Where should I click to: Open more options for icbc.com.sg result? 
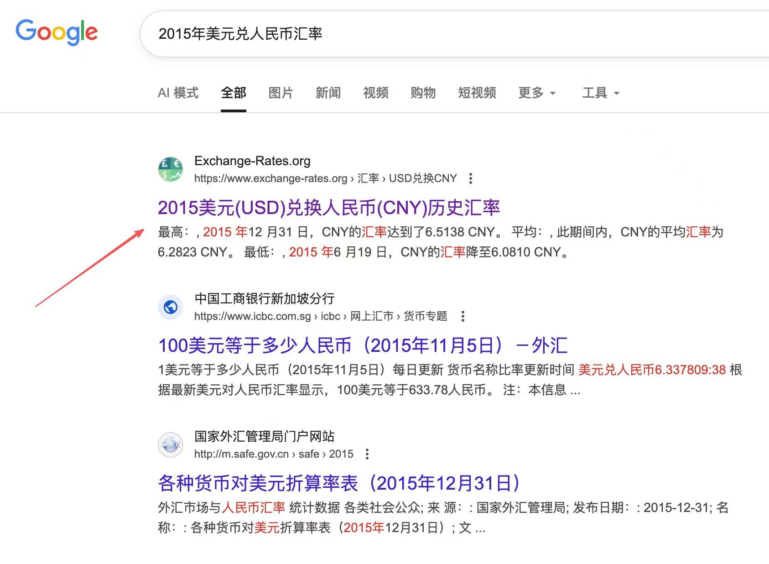pos(463,316)
